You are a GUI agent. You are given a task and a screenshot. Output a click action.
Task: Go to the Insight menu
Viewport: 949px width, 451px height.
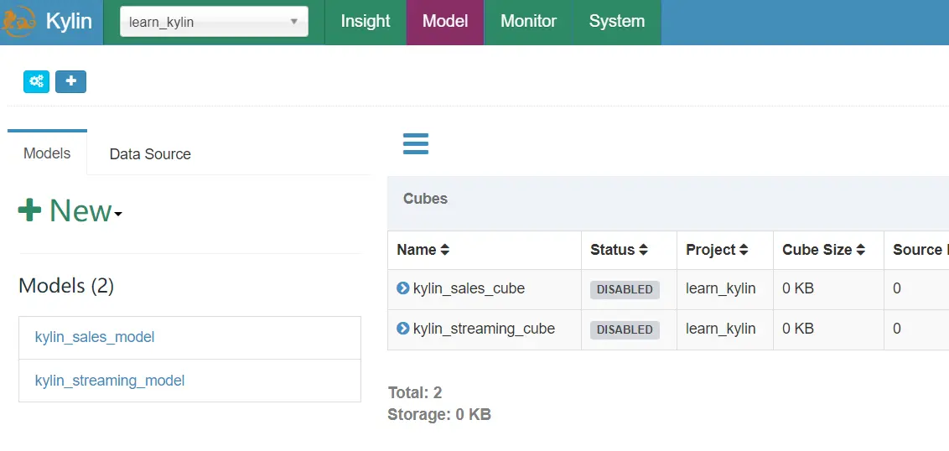[366, 22]
